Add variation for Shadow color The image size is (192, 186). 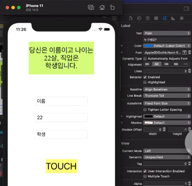pos(122,123)
